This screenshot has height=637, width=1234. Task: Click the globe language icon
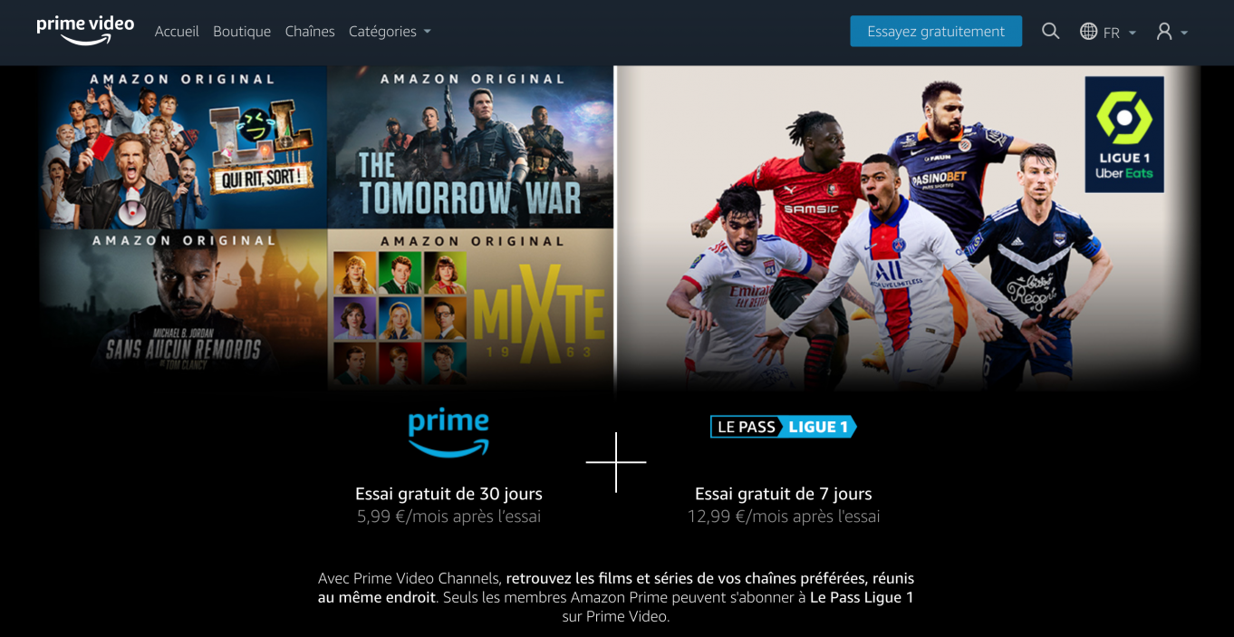(x=1088, y=31)
